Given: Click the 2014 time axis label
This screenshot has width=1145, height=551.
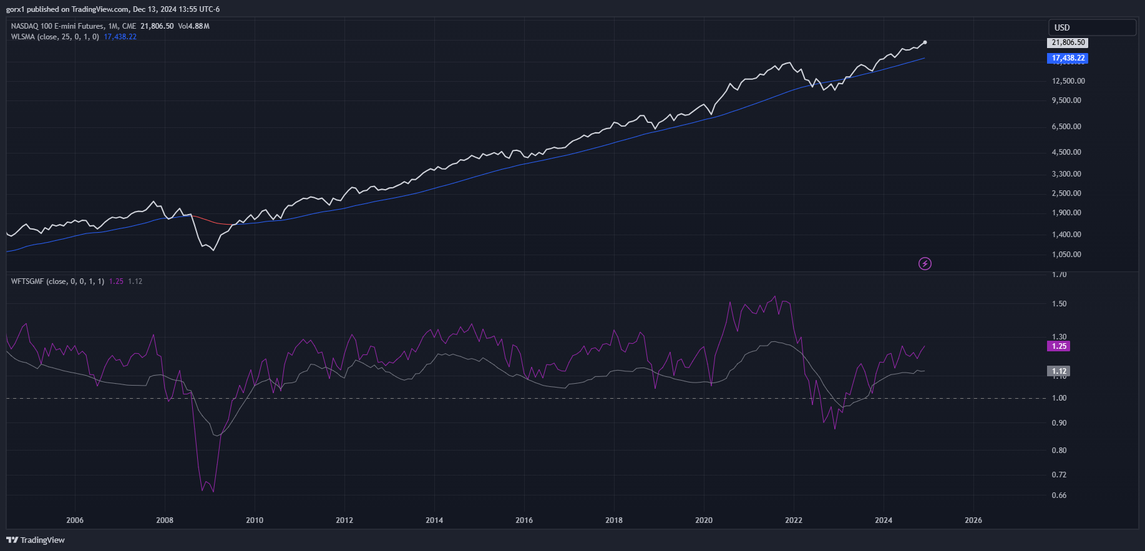Looking at the screenshot, I should tap(434, 520).
